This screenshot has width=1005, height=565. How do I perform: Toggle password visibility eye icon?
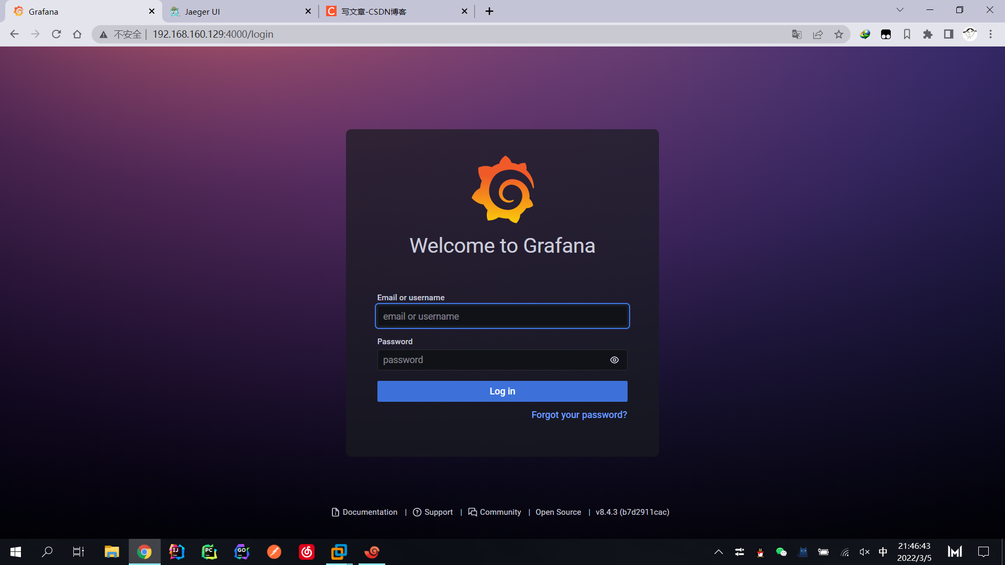(615, 360)
